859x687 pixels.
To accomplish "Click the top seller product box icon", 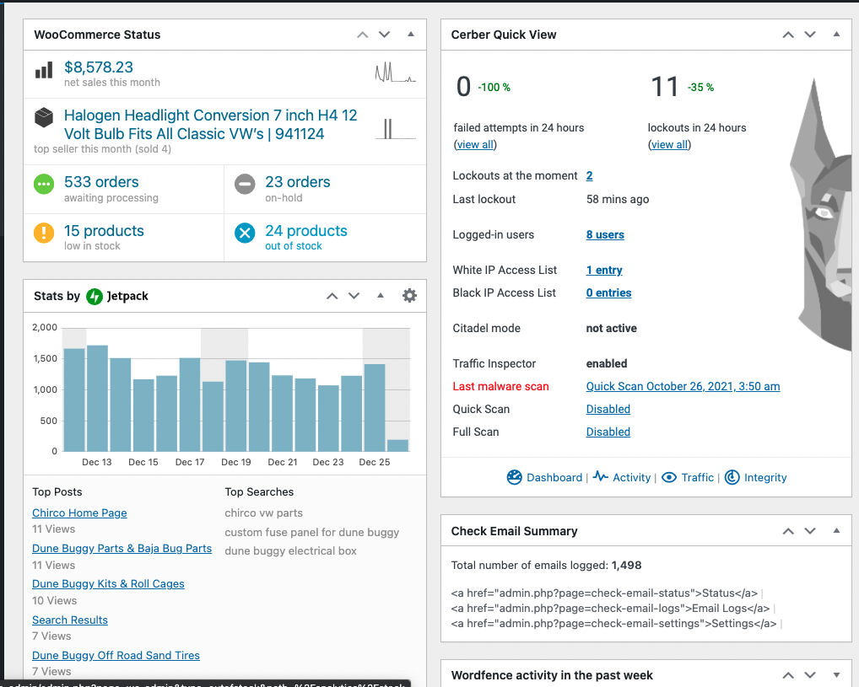I will click(44, 118).
